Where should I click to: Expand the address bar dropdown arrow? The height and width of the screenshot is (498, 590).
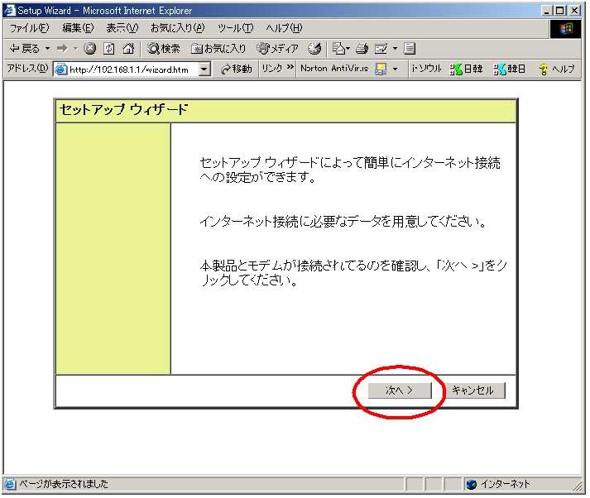click(x=204, y=69)
